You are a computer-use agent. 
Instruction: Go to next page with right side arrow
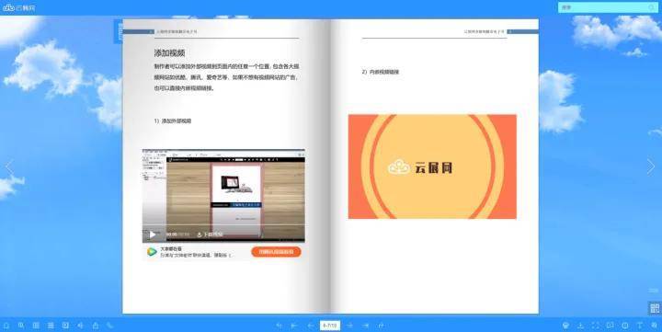(651, 167)
